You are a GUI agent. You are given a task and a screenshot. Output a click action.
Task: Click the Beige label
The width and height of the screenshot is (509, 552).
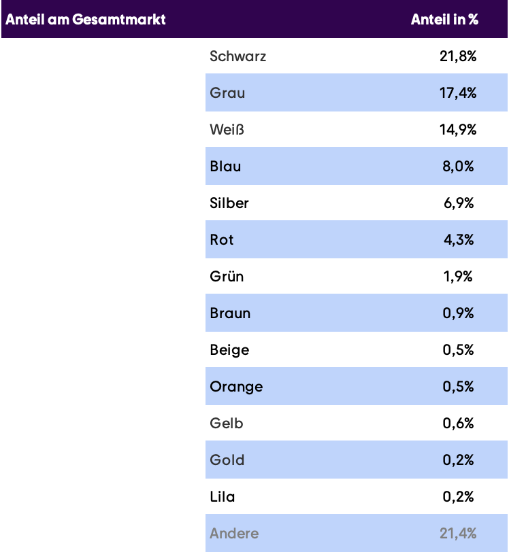[229, 350]
